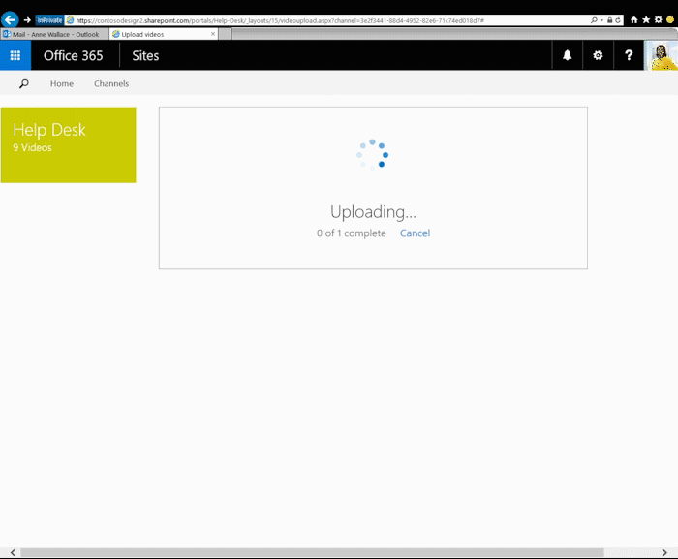This screenshot has width=678, height=559.
Task: Click the search magnifier in the navigation bar
Action: click(x=24, y=84)
